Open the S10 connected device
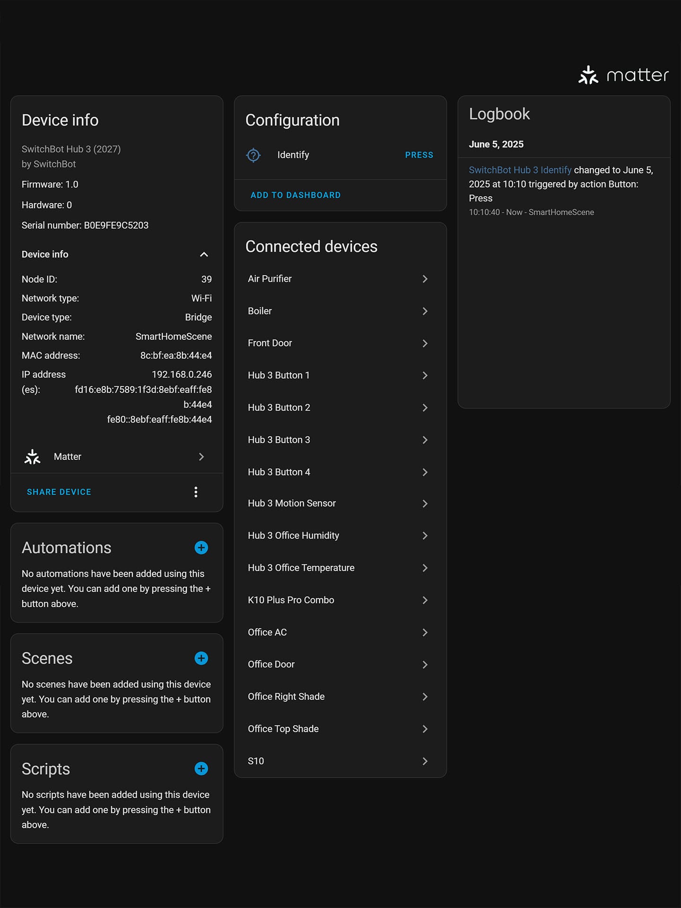 click(340, 761)
